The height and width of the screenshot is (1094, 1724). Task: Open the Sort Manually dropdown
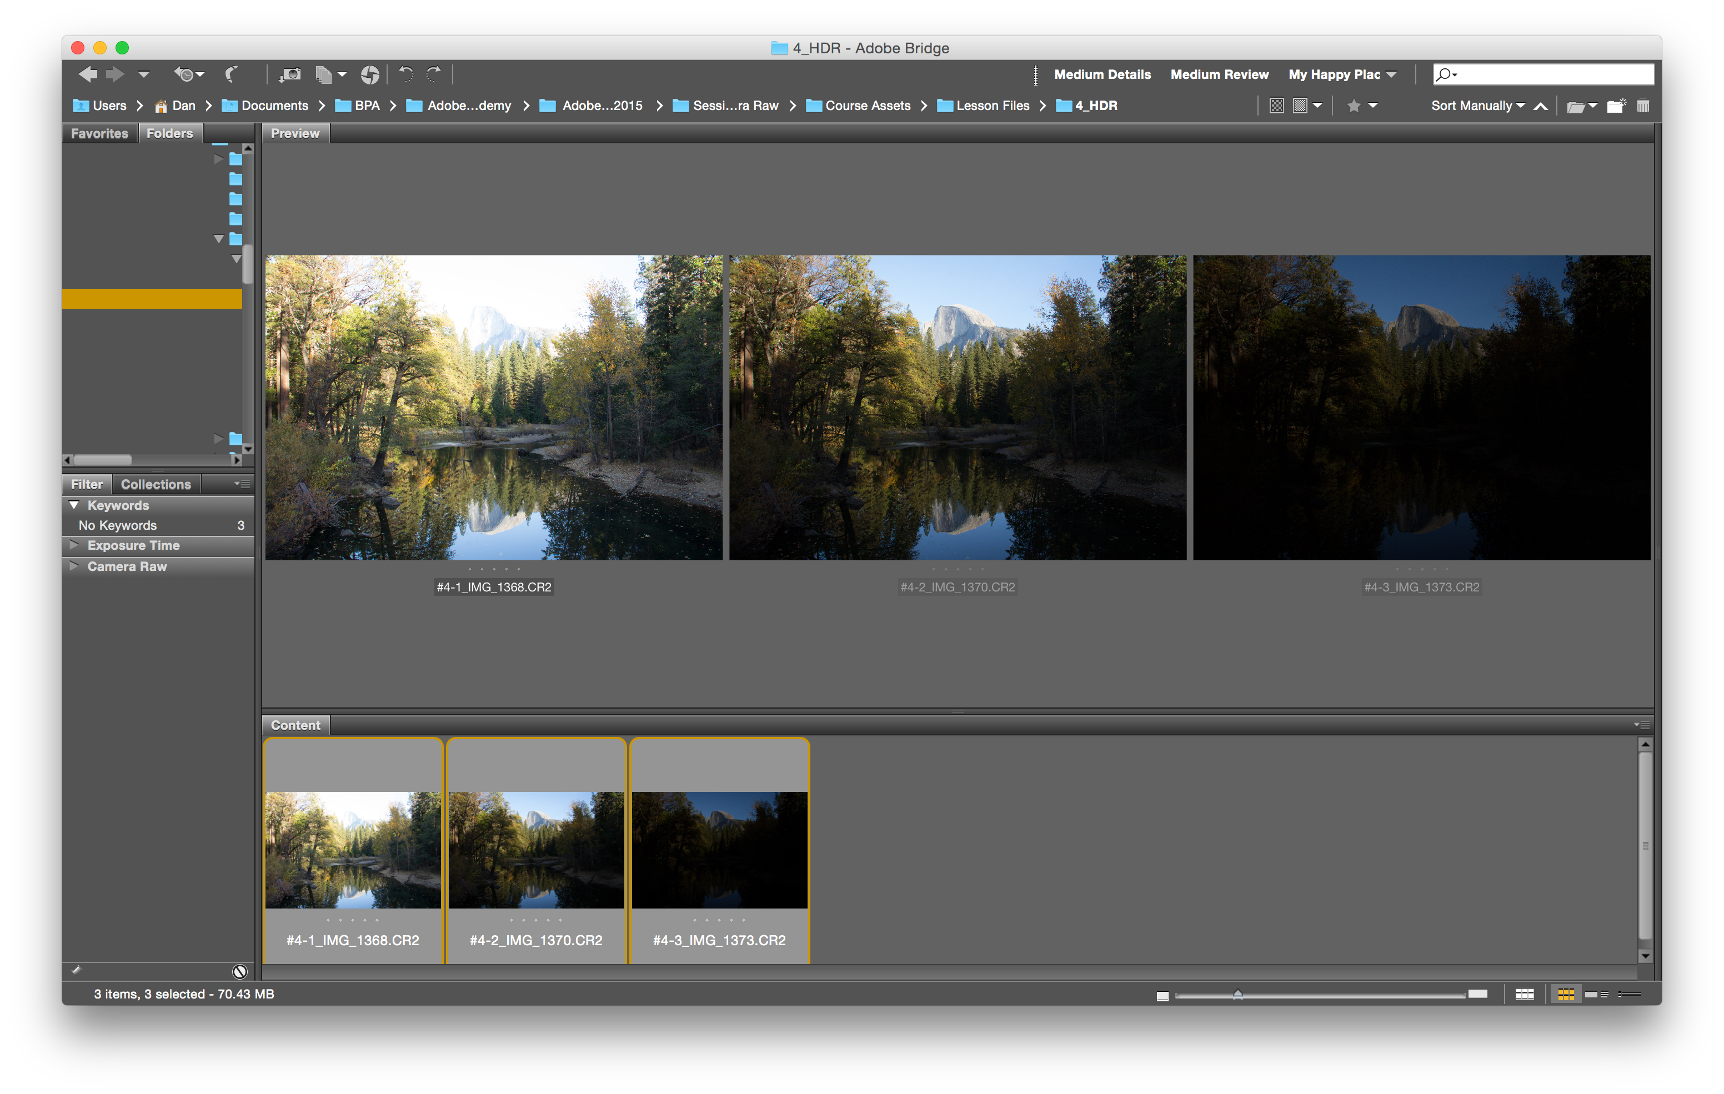pos(1478,106)
